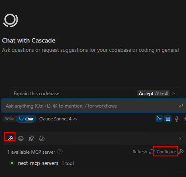Click the Cascade logo at the top
This screenshot has height=177, width=186.
point(10,20)
